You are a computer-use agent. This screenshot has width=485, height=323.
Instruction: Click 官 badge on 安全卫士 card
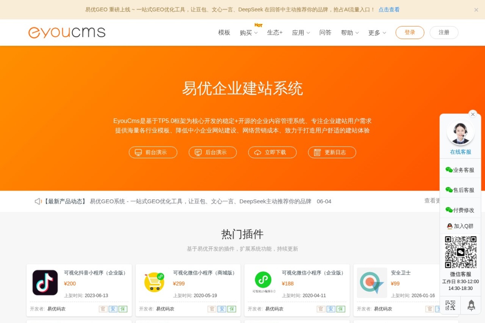pos(430,309)
